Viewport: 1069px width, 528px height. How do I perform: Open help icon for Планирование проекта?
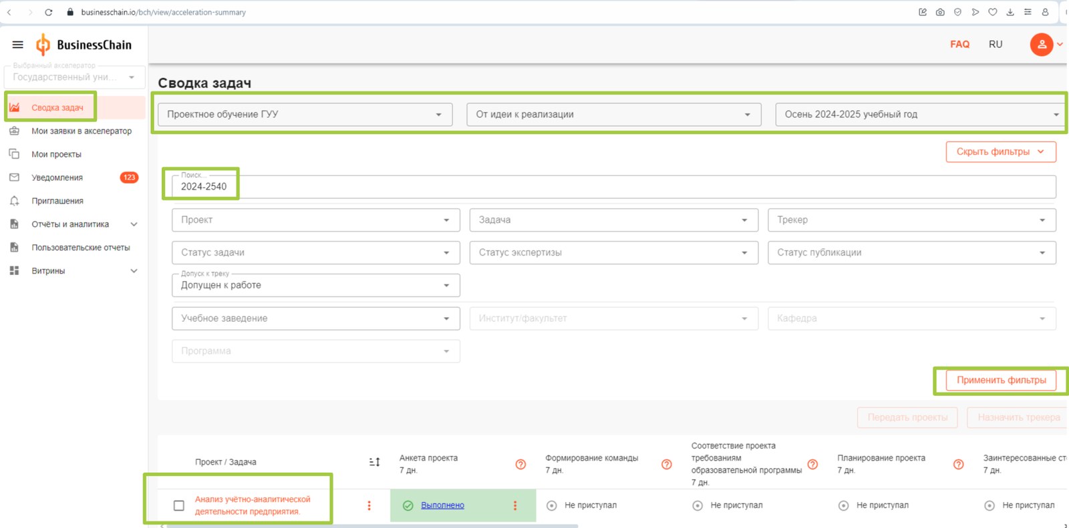[958, 464]
